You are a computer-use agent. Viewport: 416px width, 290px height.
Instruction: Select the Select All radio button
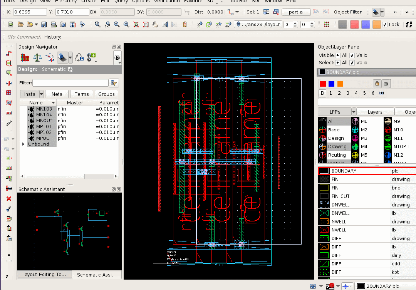pyautogui.click(x=338, y=62)
